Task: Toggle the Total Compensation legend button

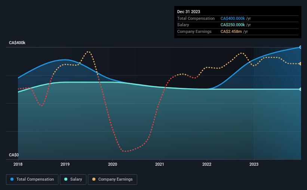Action: (x=32, y=180)
